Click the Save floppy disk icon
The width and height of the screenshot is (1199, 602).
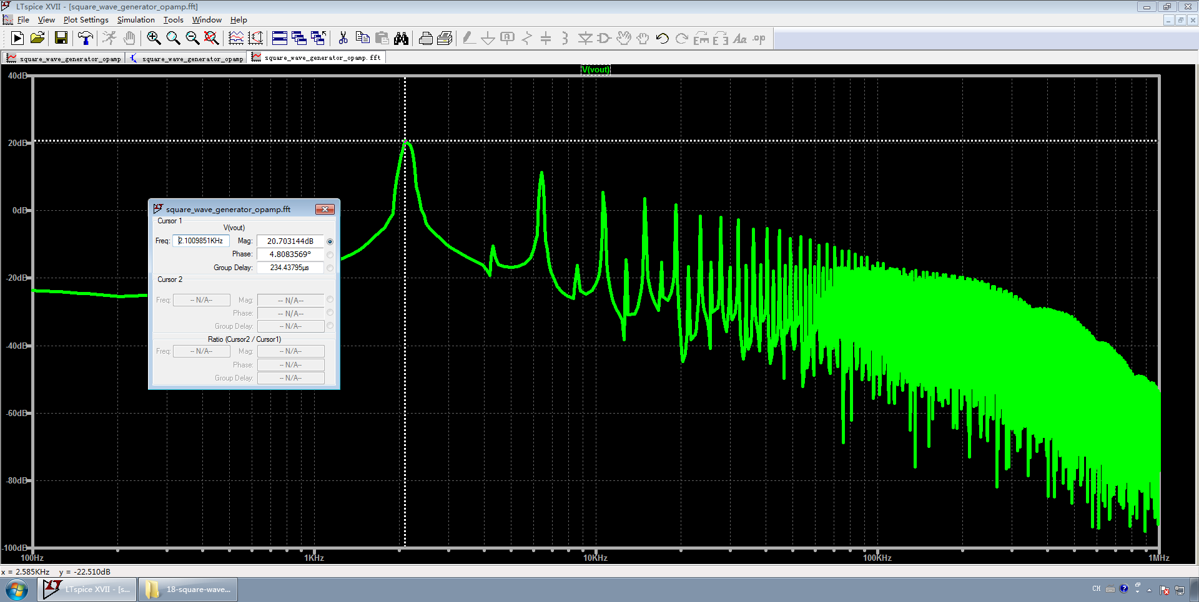click(x=61, y=39)
